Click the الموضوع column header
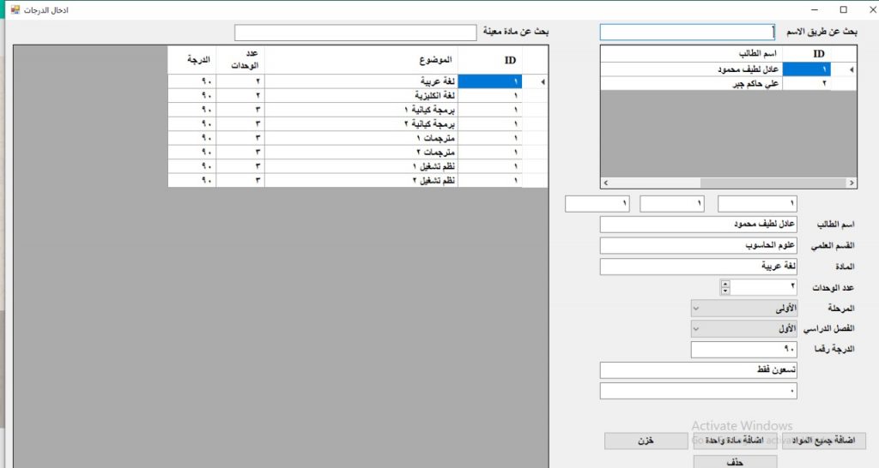The height and width of the screenshot is (468, 879). [361, 60]
